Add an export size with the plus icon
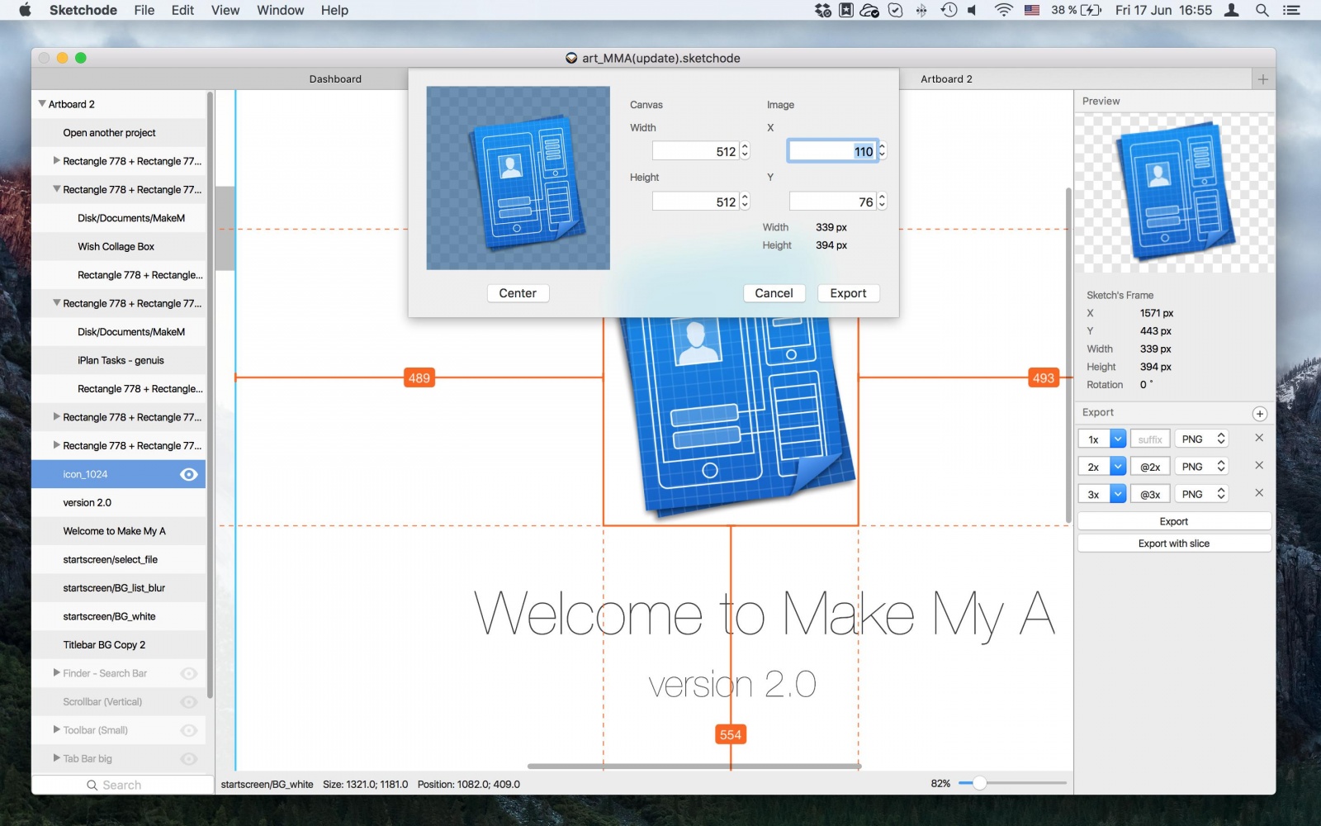 [x=1260, y=414]
